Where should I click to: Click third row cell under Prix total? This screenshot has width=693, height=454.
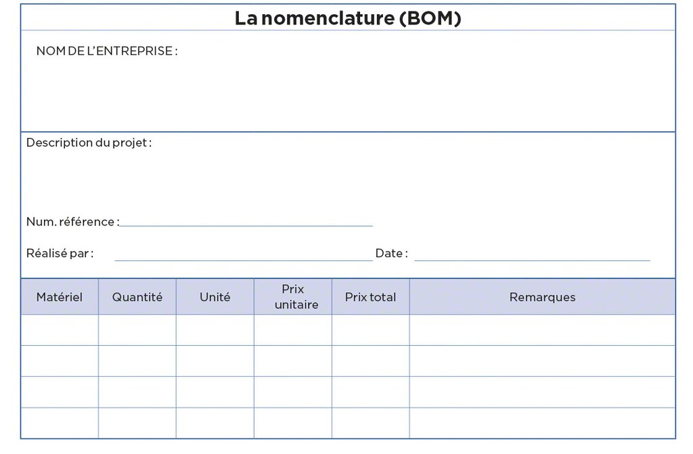coord(371,392)
